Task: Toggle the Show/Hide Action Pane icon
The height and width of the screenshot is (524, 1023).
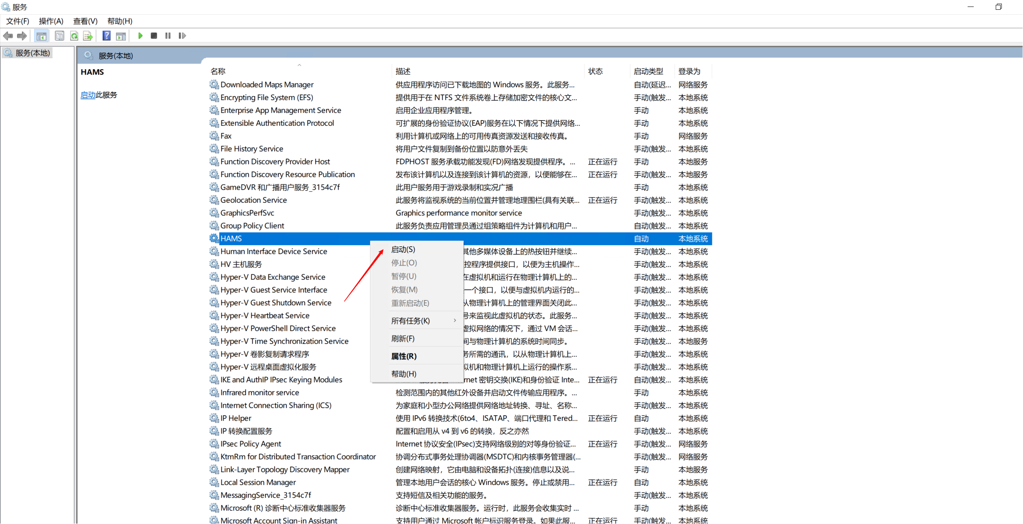Action: [121, 36]
